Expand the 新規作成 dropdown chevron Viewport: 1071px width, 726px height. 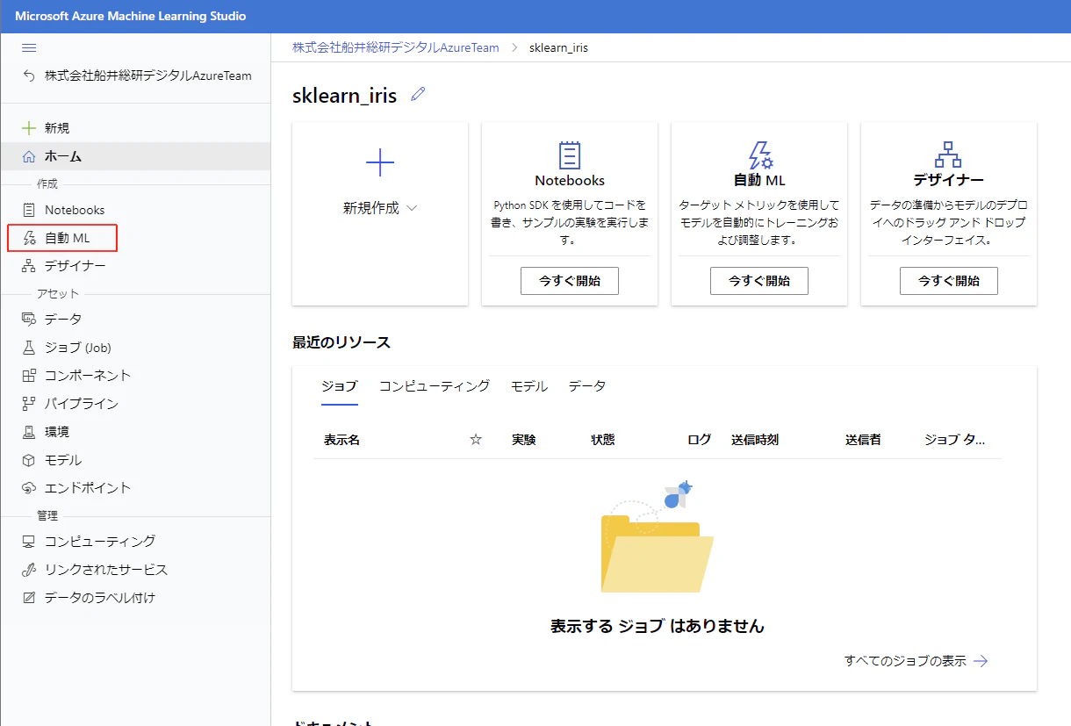[412, 209]
